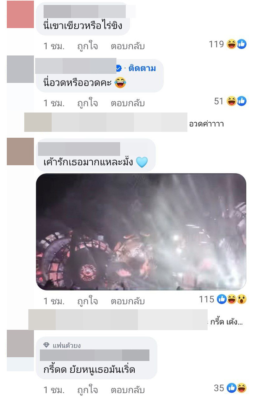The width and height of the screenshot is (254, 399).
Task: Click the red profile avatar of first commenter
Action: pos(20,14)
